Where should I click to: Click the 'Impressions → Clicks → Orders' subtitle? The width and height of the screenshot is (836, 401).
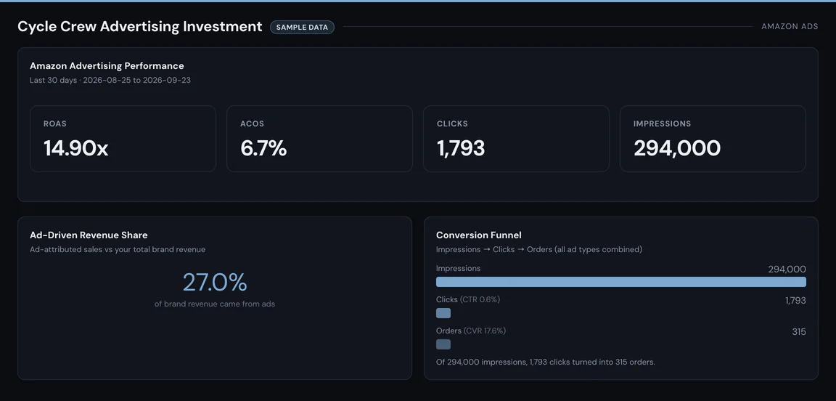pyautogui.click(x=539, y=249)
